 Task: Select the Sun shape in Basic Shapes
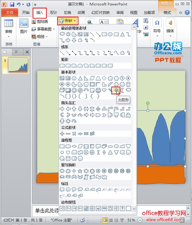point(116,90)
